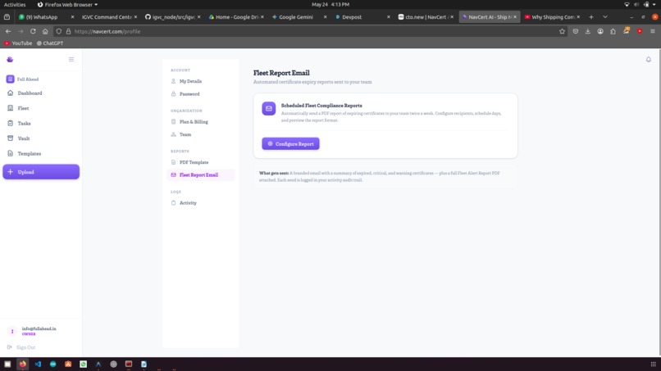Select Fleet Report Email settings
This screenshot has width=661, height=371.
pyautogui.click(x=201, y=174)
